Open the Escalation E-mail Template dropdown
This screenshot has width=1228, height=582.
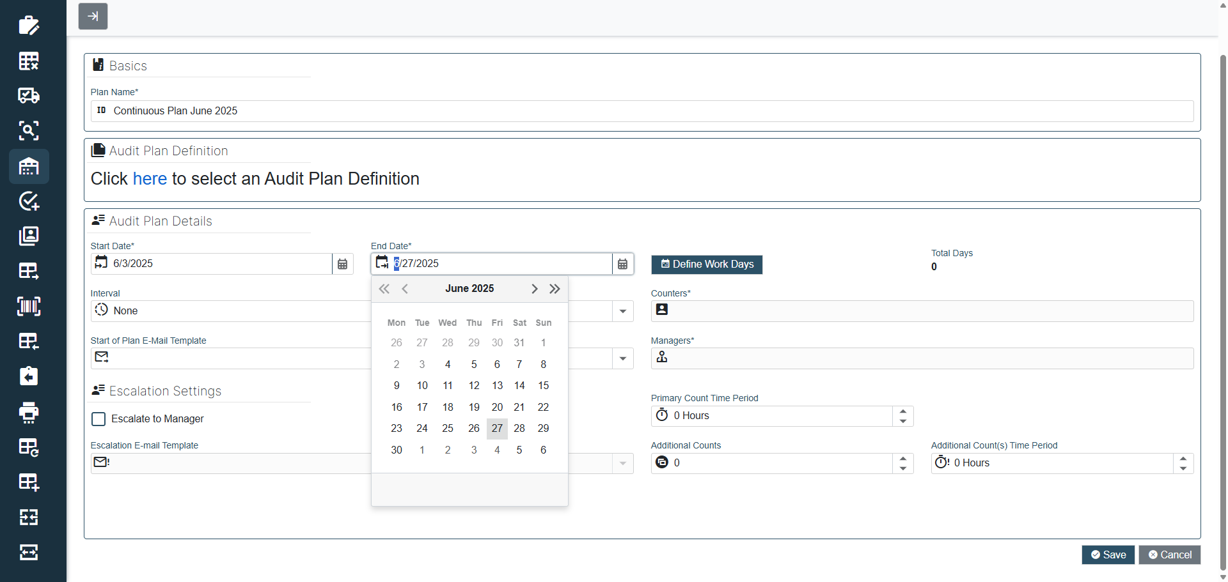click(622, 463)
